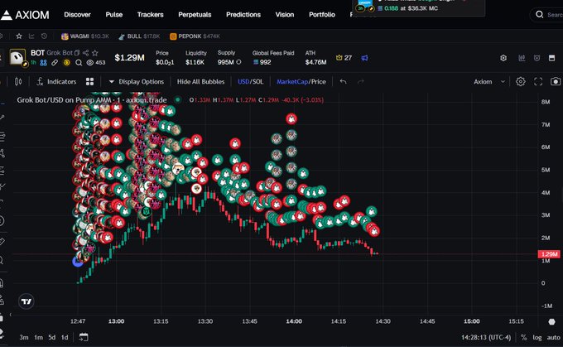Click the shield icon in token header
This screenshot has width=563, height=347.
537,58
